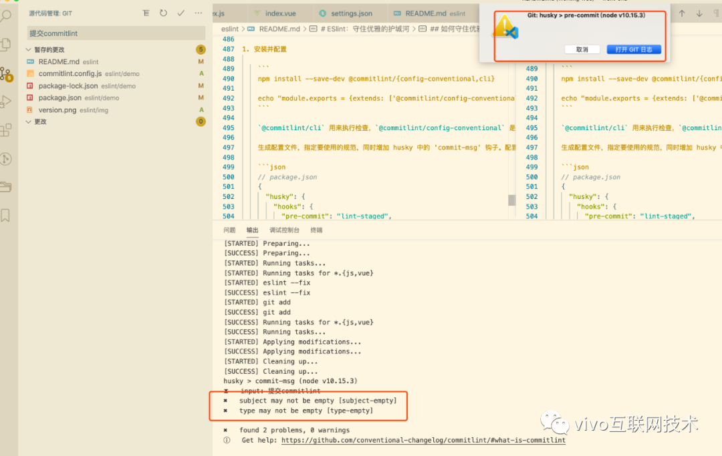Open the 问题 problems panel tab
The height and width of the screenshot is (456, 722).
[x=229, y=230]
